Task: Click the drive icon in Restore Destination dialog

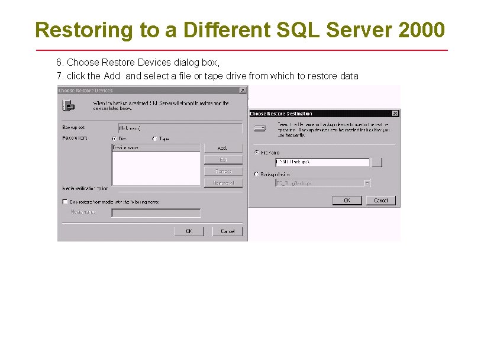Action: point(260,128)
